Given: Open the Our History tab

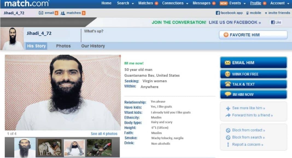Looking at the screenshot, I should tap(93, 46).
